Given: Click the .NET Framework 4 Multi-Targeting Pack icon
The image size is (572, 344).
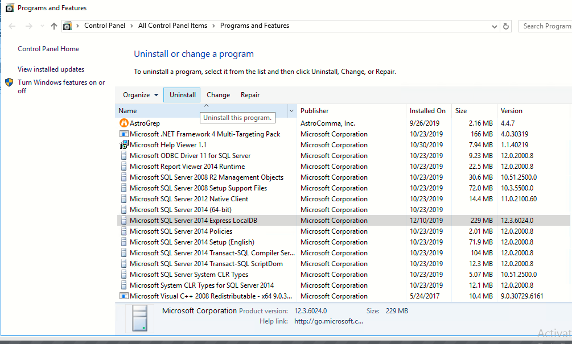Looking at the screenshot, I should [x=124, y=134].
